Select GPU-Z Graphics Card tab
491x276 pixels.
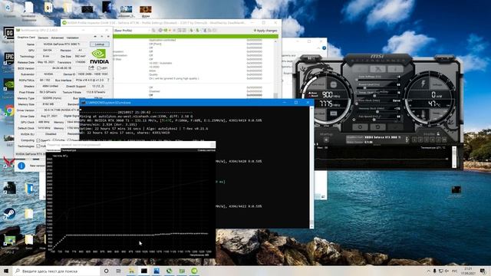click(26, 38)
